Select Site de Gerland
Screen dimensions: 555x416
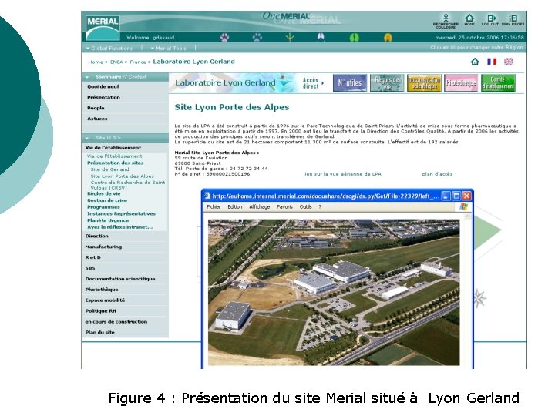click(x=109, y=169)
